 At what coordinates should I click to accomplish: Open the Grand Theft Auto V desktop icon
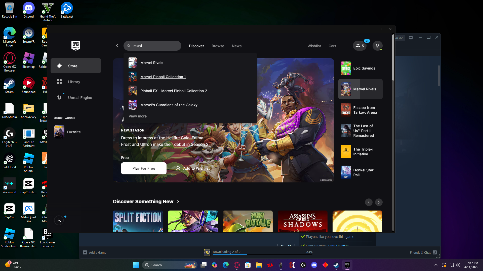pyautogui.click(x=48, y=12)
